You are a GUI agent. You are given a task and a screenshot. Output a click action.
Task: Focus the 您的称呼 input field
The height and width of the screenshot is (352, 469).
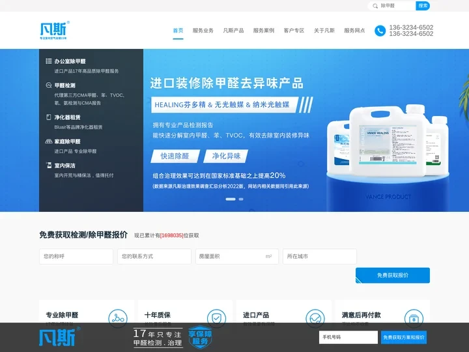click(x=76, y=256)
